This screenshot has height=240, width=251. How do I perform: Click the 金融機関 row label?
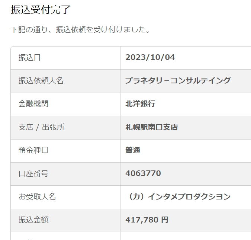[33, 104]
